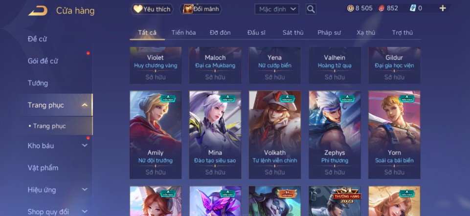The image size is (470, 216).
Task: Click the golden back arrow icon
Action: click(x=38, y=10)
